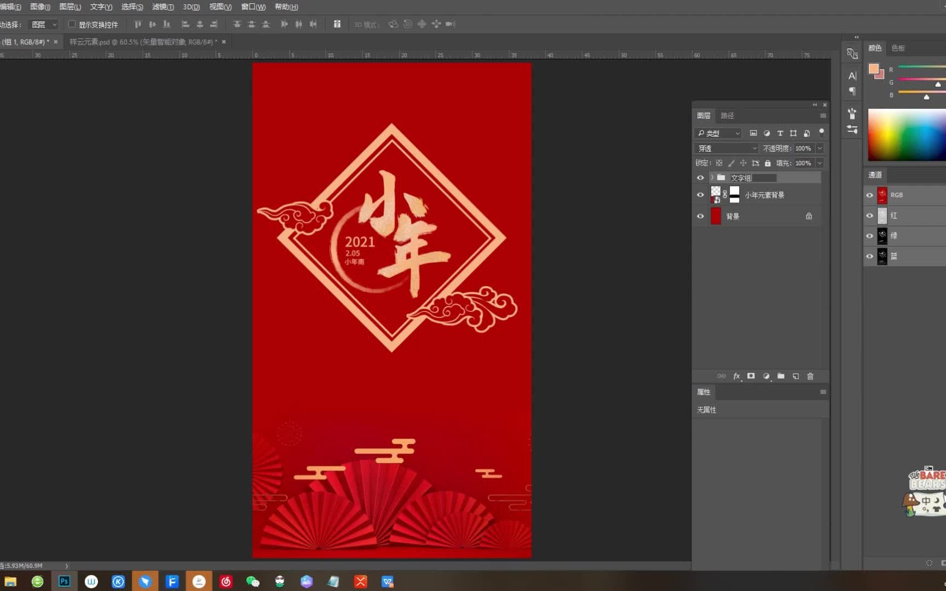Pick a color from the spectrum ramp
946x591 pixels.
point(907,135)
